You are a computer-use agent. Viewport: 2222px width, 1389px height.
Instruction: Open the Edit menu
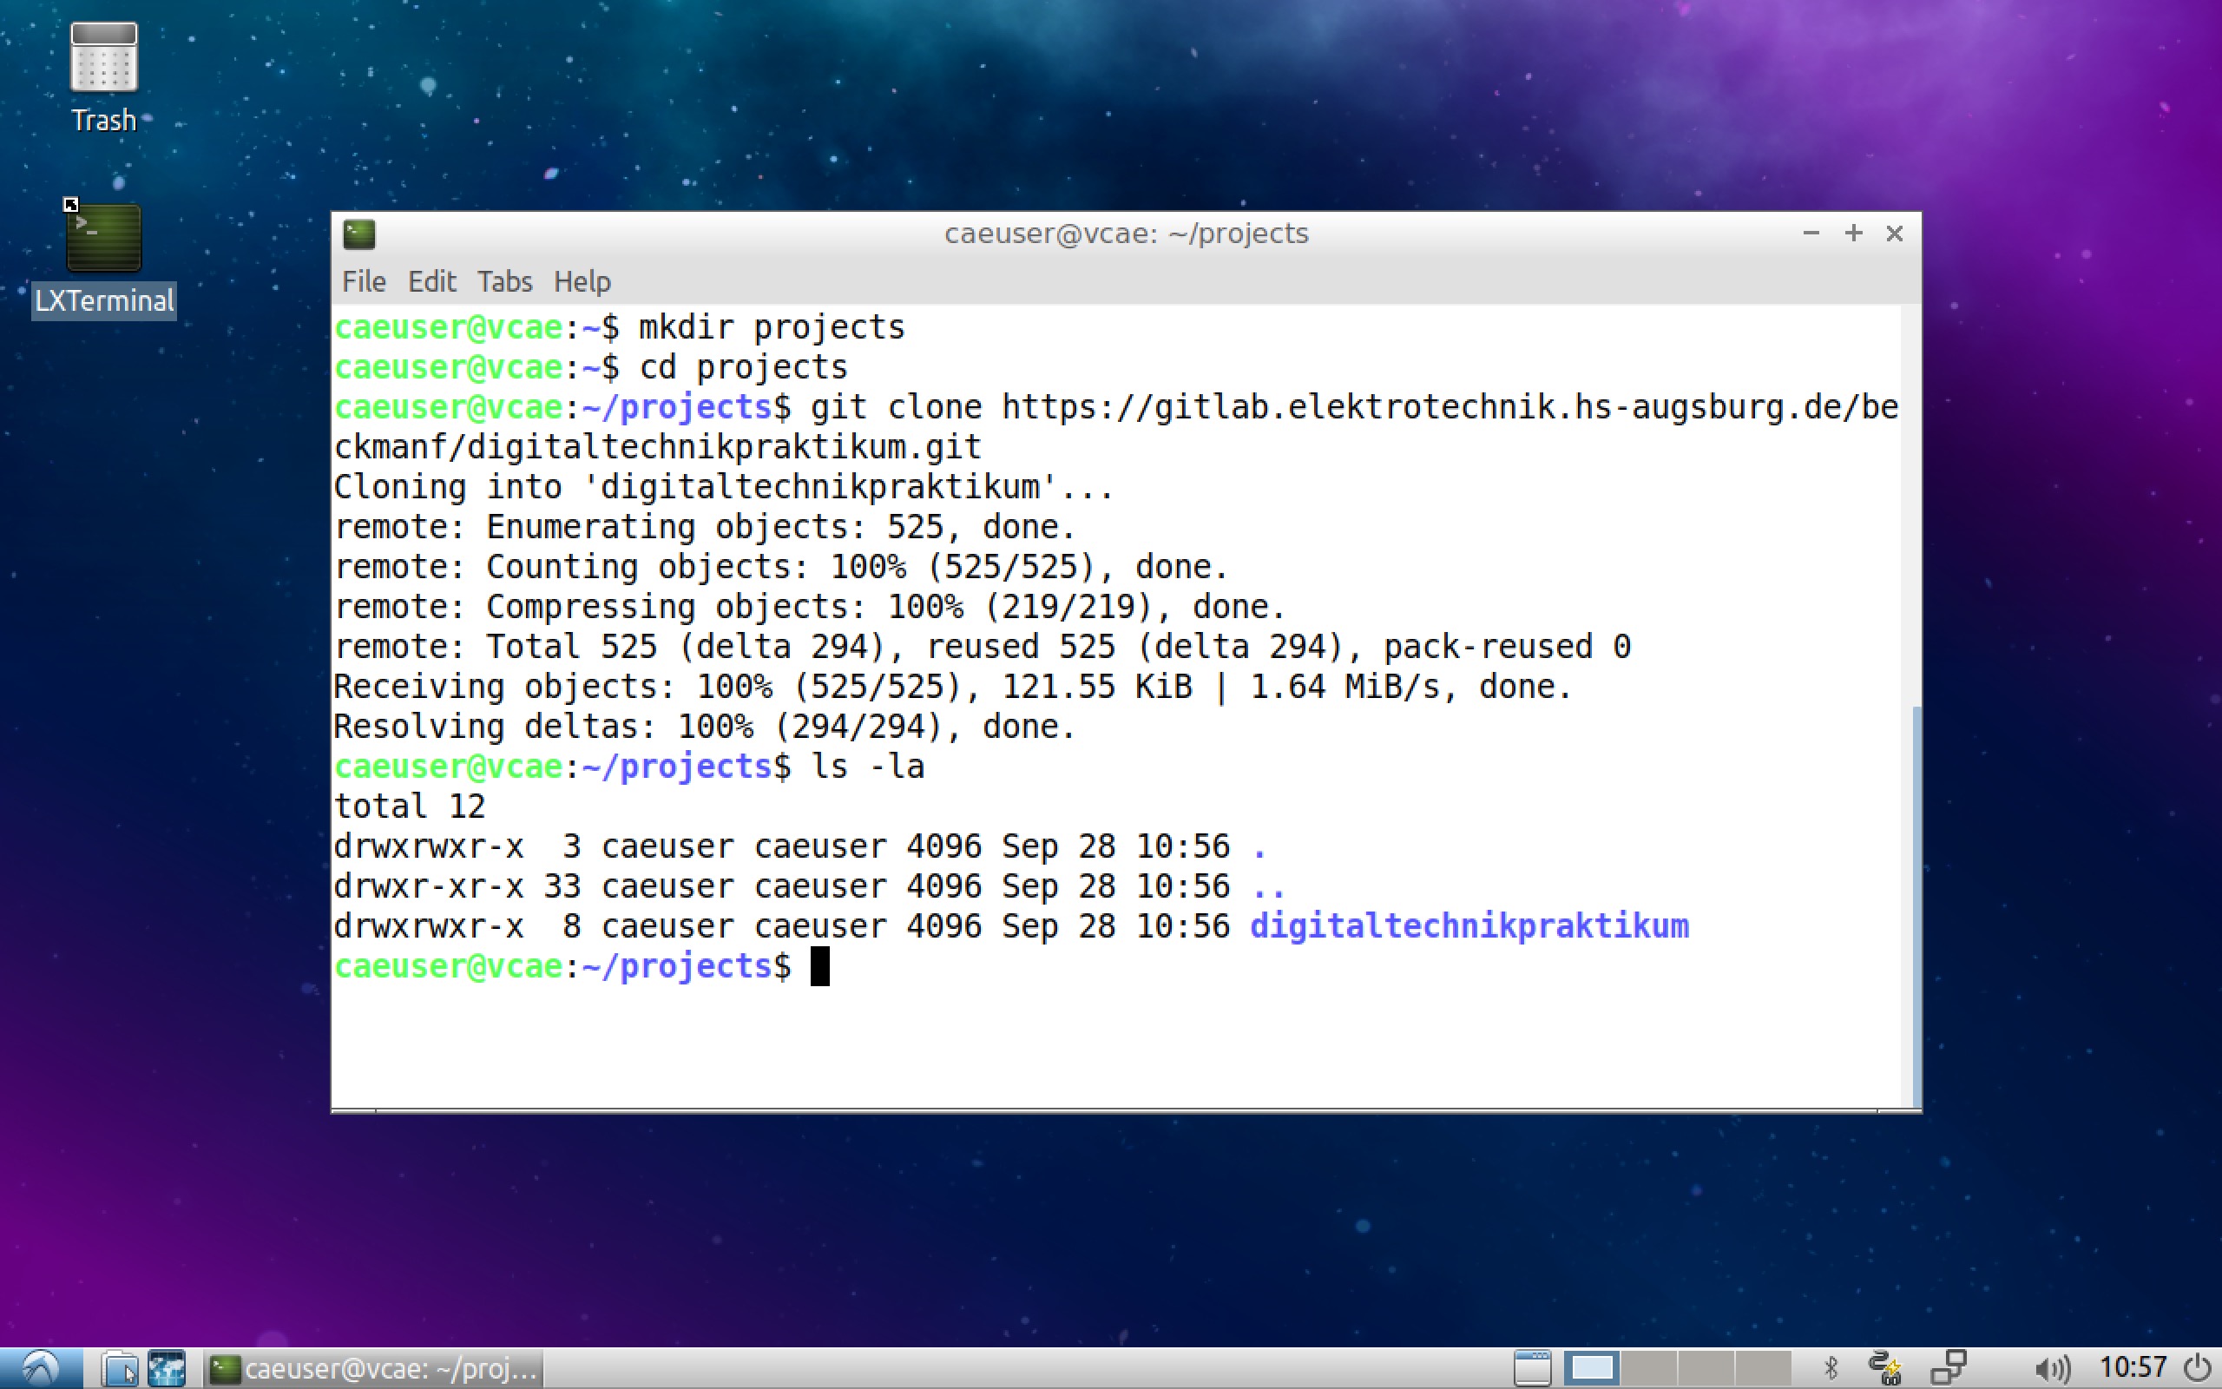tap(431, 282)
